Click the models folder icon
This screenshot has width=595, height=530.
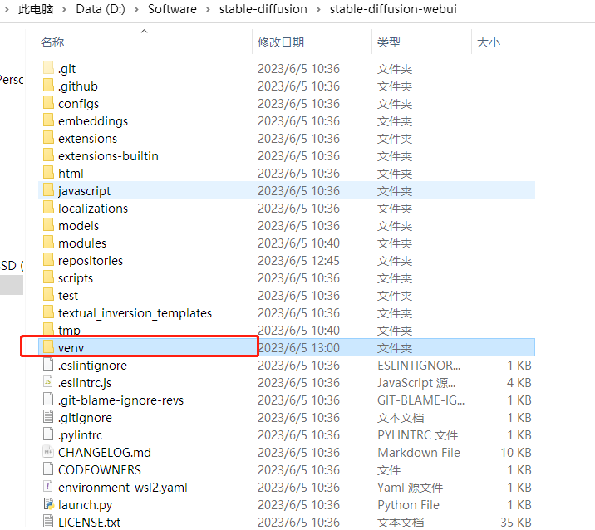coord(48,225)
